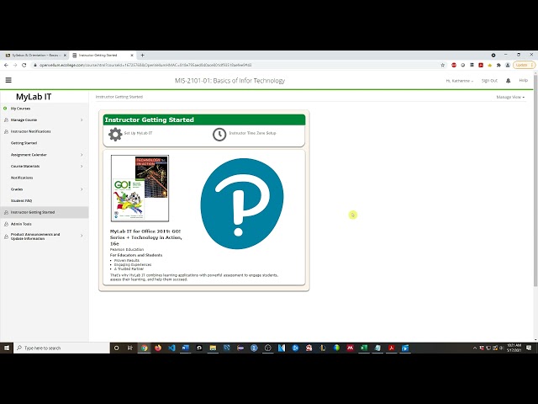
Task: Open the Chrome extensions puzzle icon
Action: point(498,65)
